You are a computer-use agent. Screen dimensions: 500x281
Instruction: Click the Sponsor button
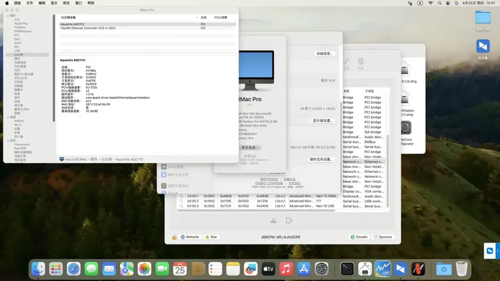[x=383, y=237]
